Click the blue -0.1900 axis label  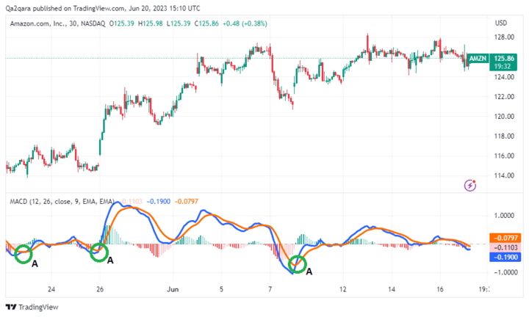pyautogui.click(x=505, y=257)
